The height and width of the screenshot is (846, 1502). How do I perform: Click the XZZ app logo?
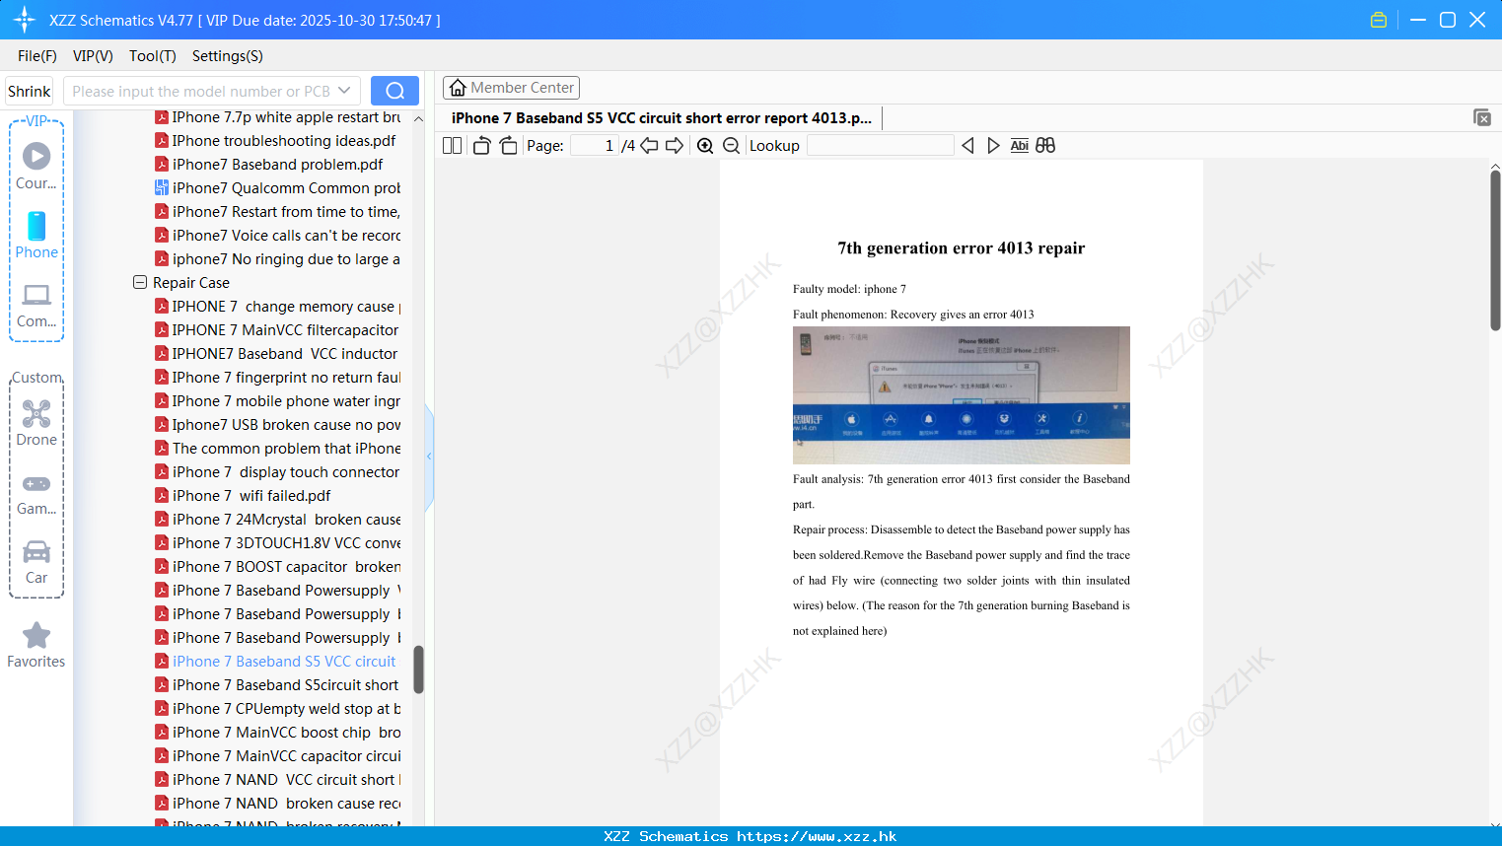pos(25,20)
